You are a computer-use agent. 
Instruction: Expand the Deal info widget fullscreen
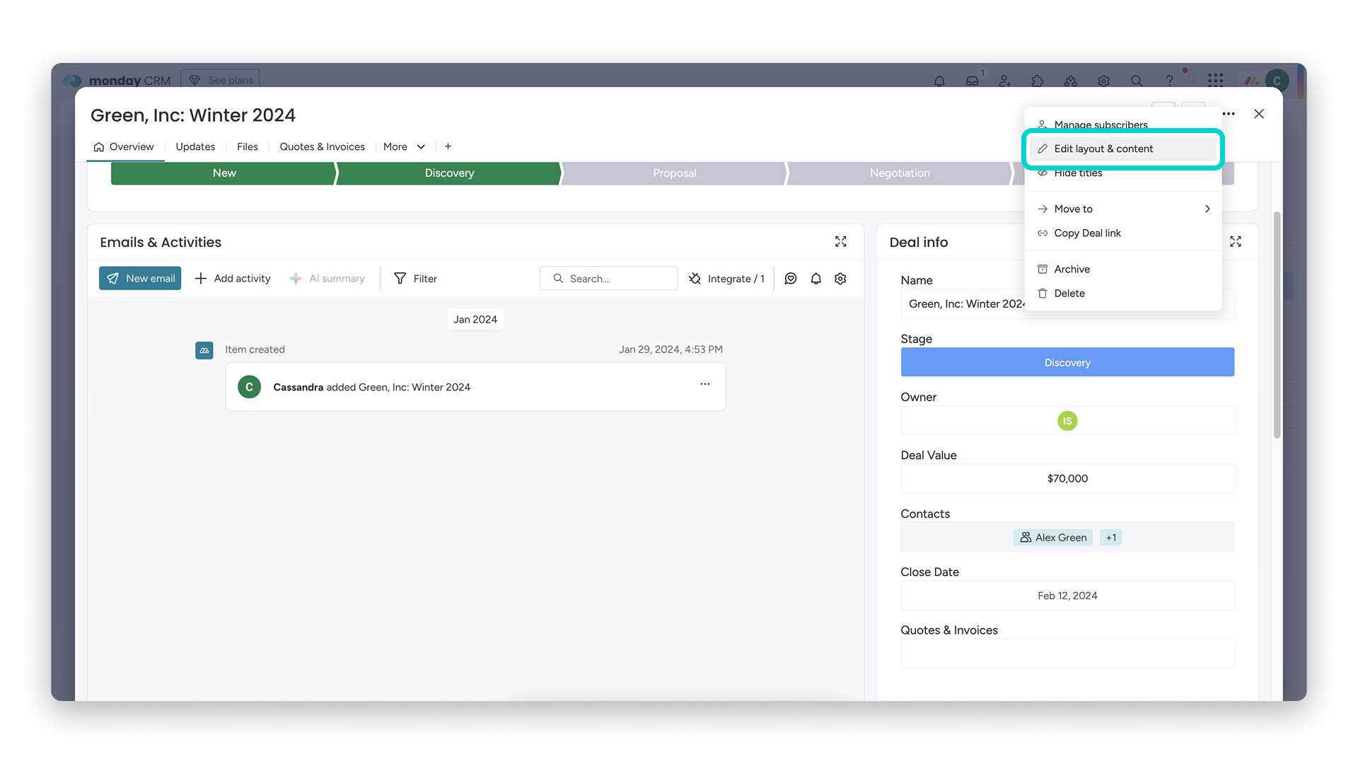tap(1236, 242)
